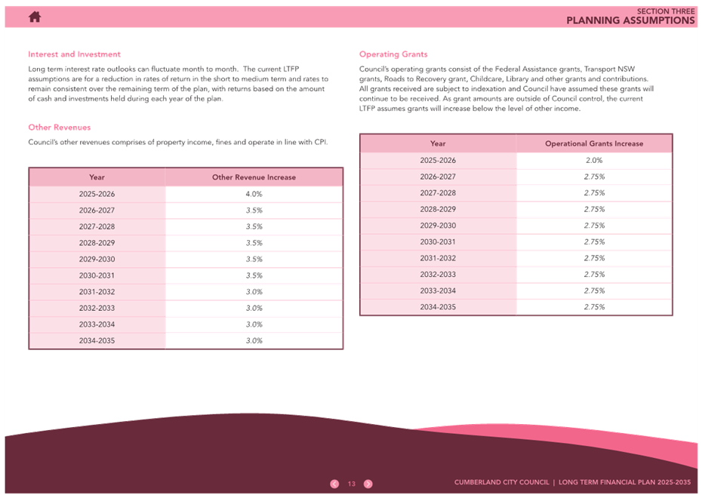This screenshot has height=498, width=702.
Task: Select the Operating Grants heading
Action: pyautogui.click(x=393, y=54)
